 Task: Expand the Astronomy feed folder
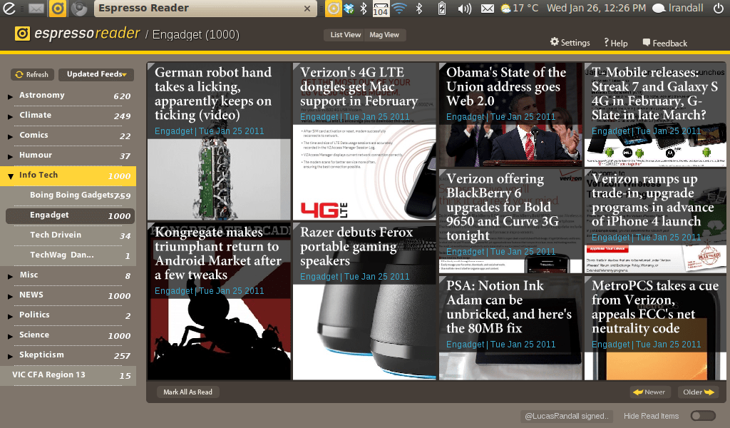(11, 96)
